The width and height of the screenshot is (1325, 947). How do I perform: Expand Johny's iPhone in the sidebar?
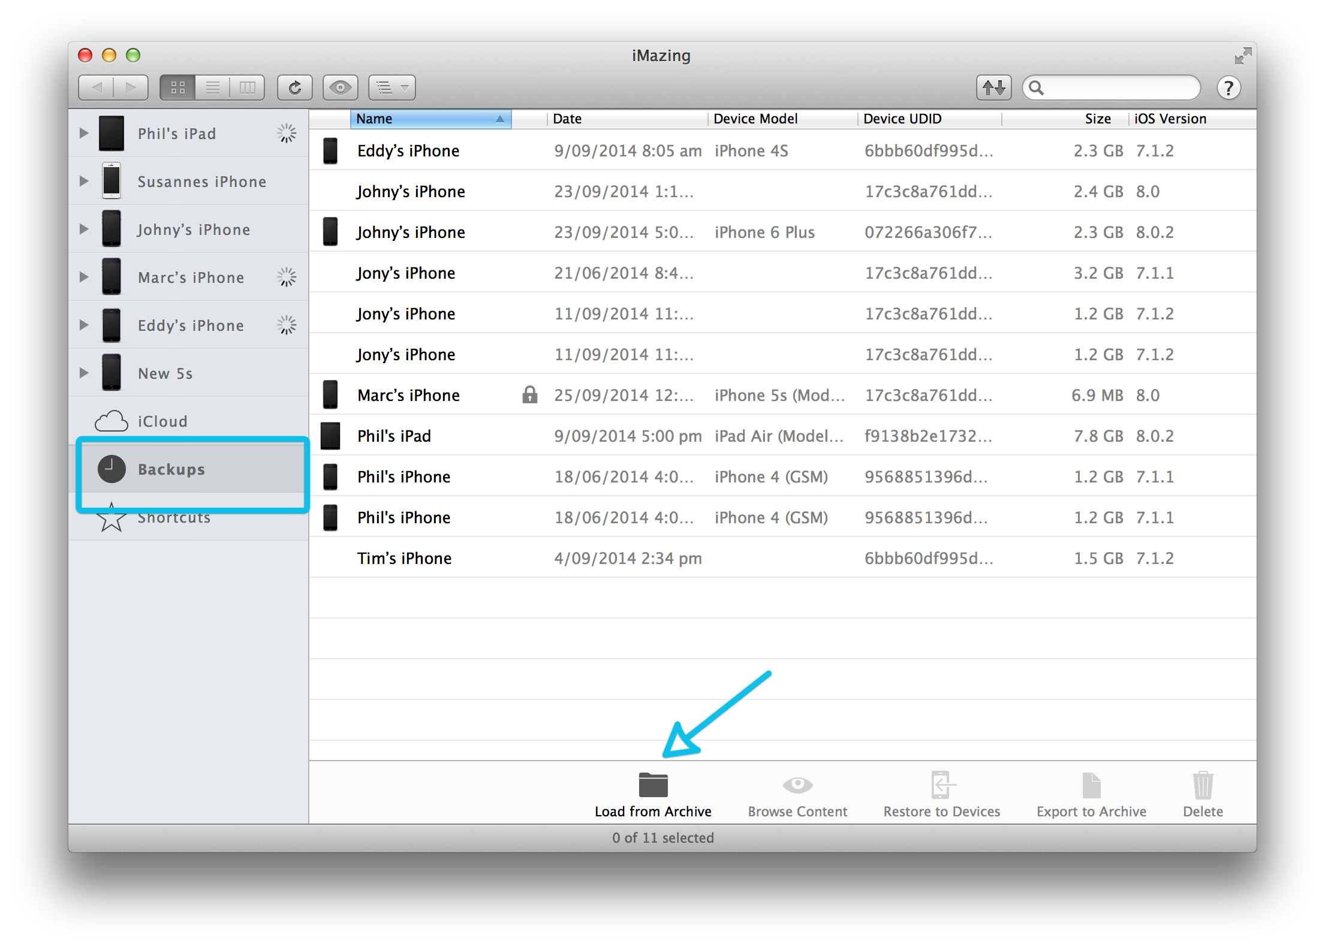(84, 229)
